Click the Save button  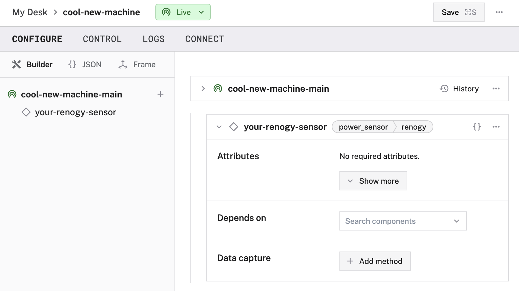459,12
